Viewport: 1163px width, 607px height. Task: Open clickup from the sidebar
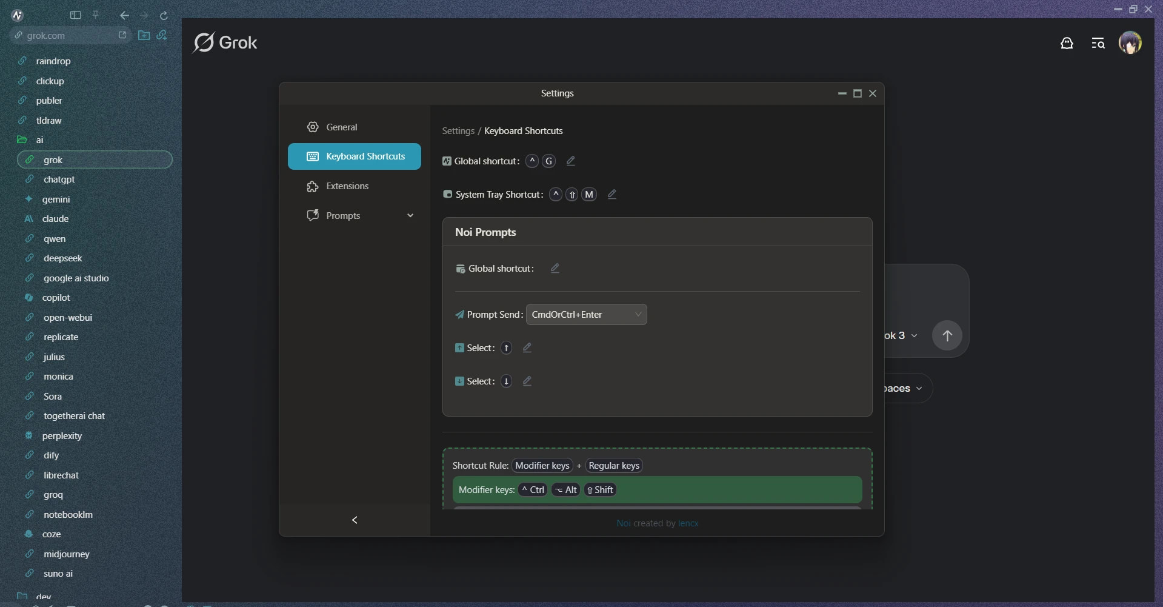pyautogui.click(x=50, y=81)
